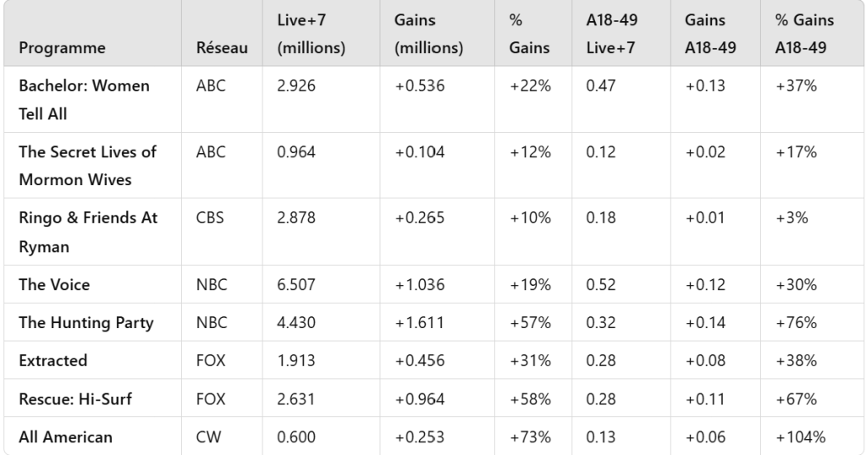This screenshot has width=866, height=455.
Task: Click the Extracted programme cell
Action: point(52,361)
